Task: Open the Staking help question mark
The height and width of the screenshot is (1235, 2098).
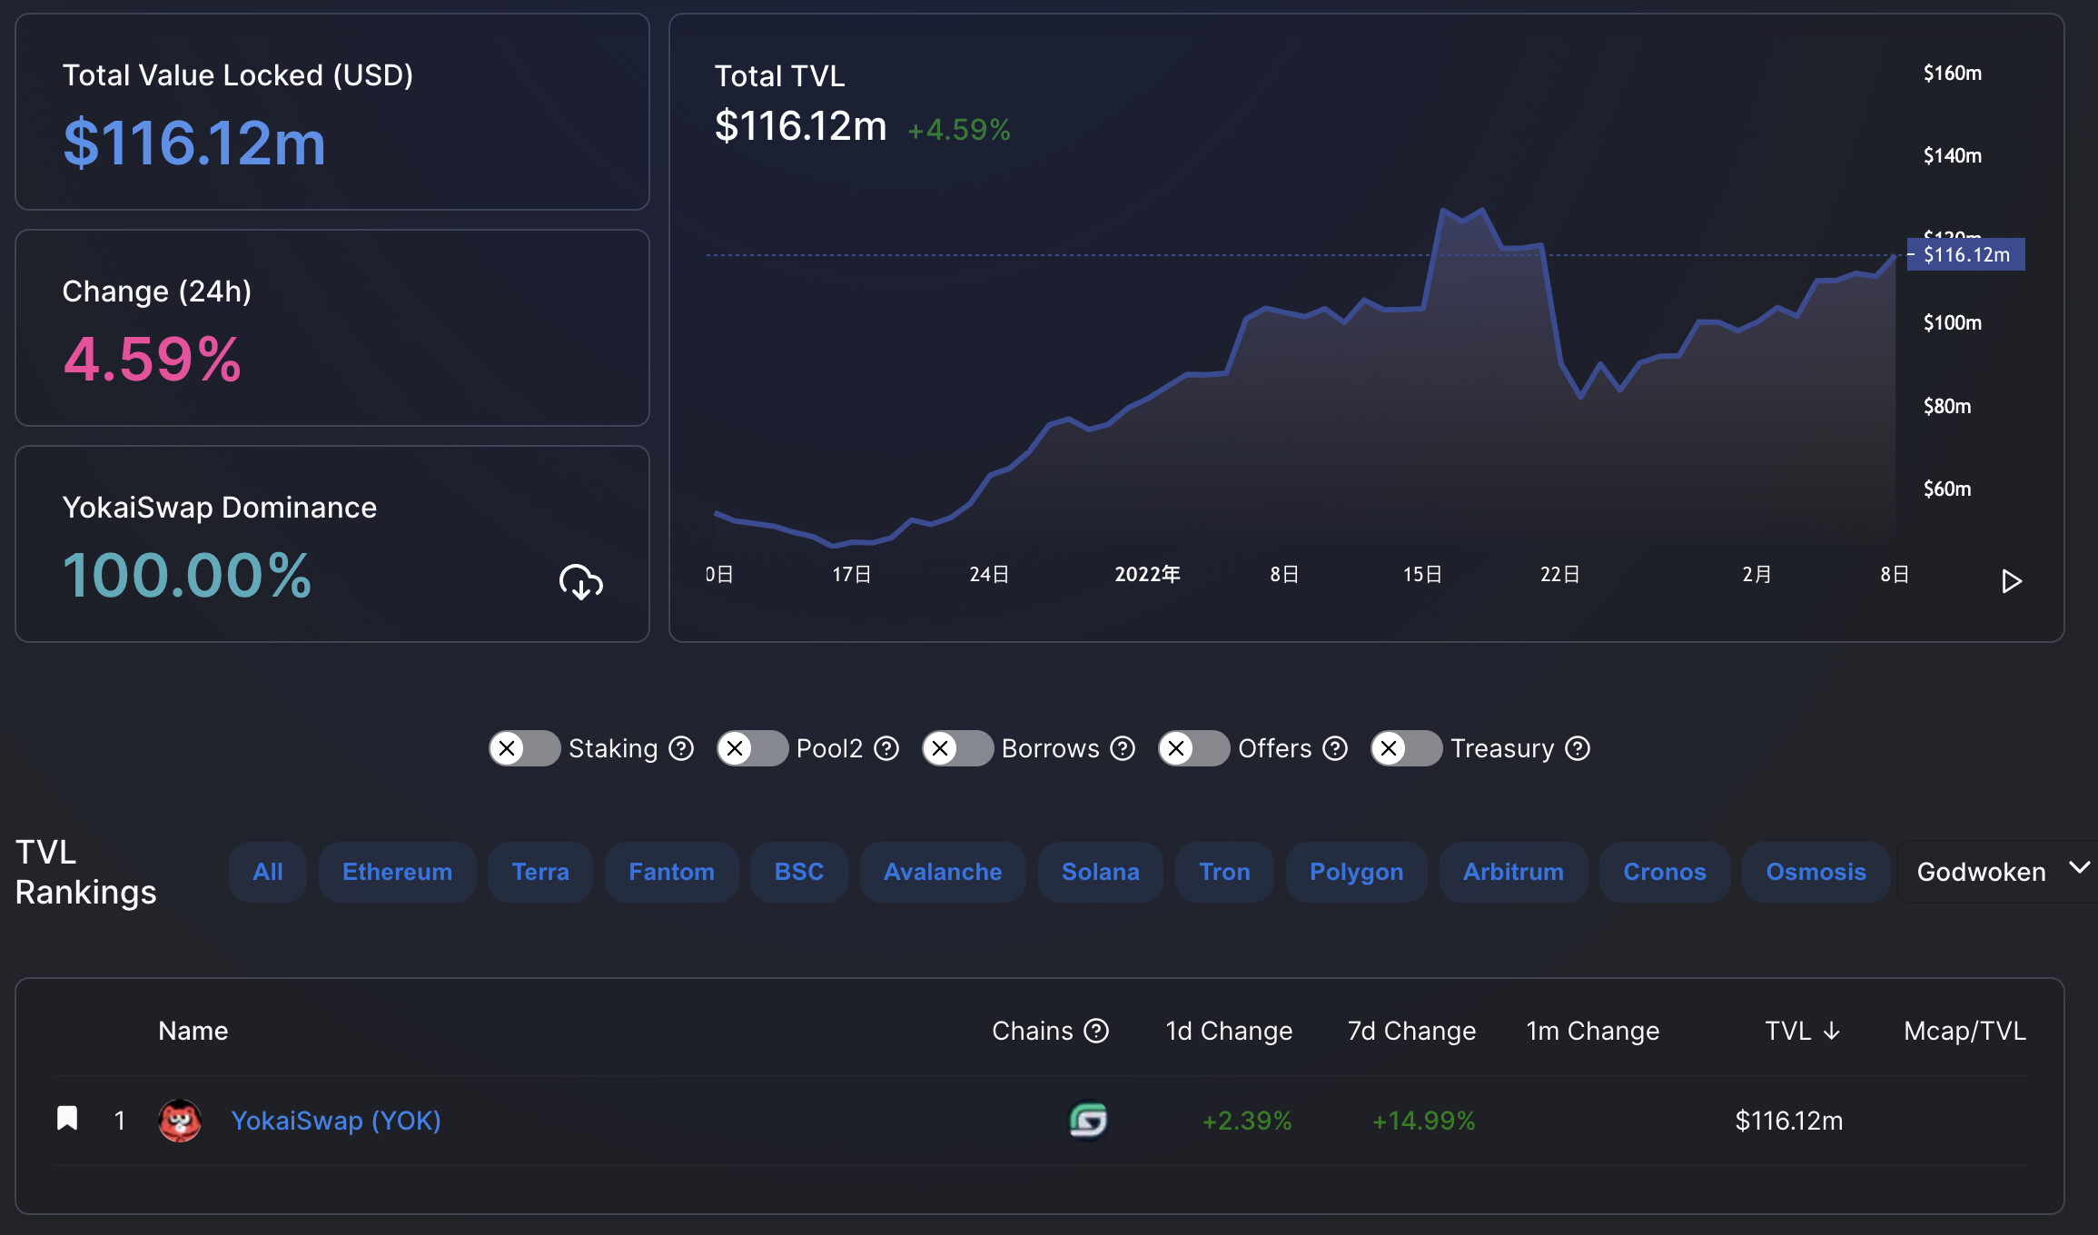Action: (681, 748)
